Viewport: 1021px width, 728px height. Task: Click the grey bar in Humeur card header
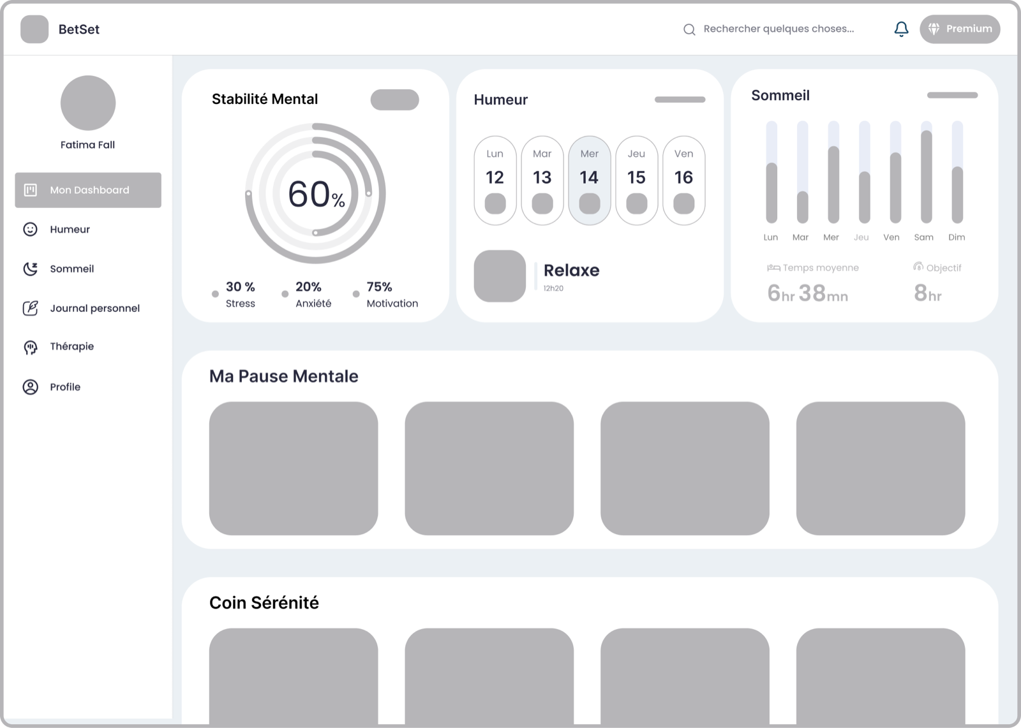[x=680, y=100]
